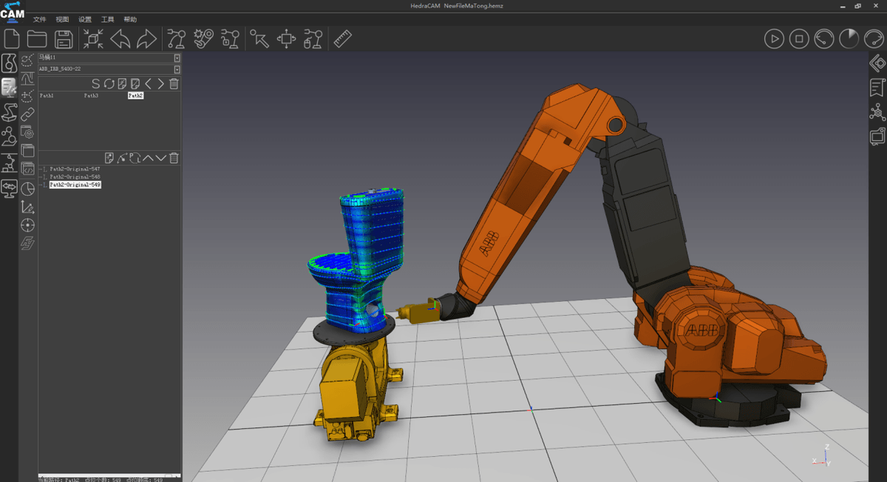Open the diamond layers panel on right sidebar

(x=877, y=63)
